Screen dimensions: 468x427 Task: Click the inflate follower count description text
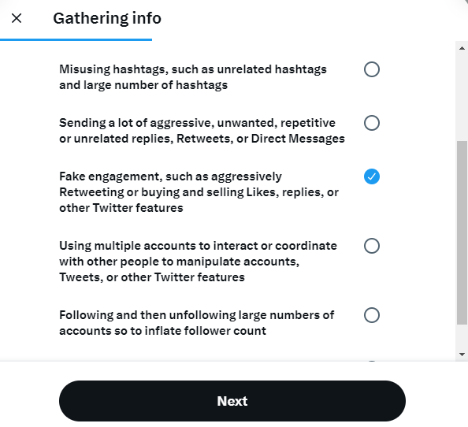tap(197, 323)
